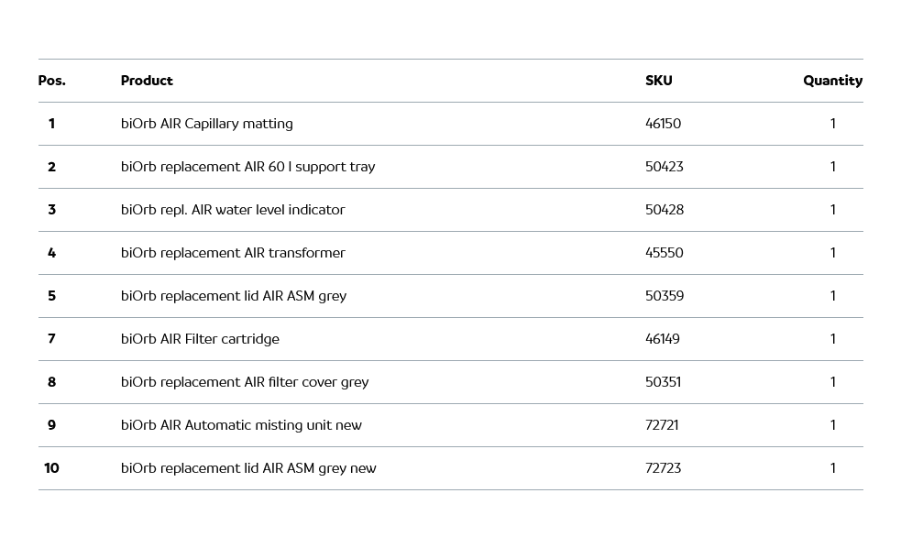Select SKU 45550 in the table

[664, 253]
